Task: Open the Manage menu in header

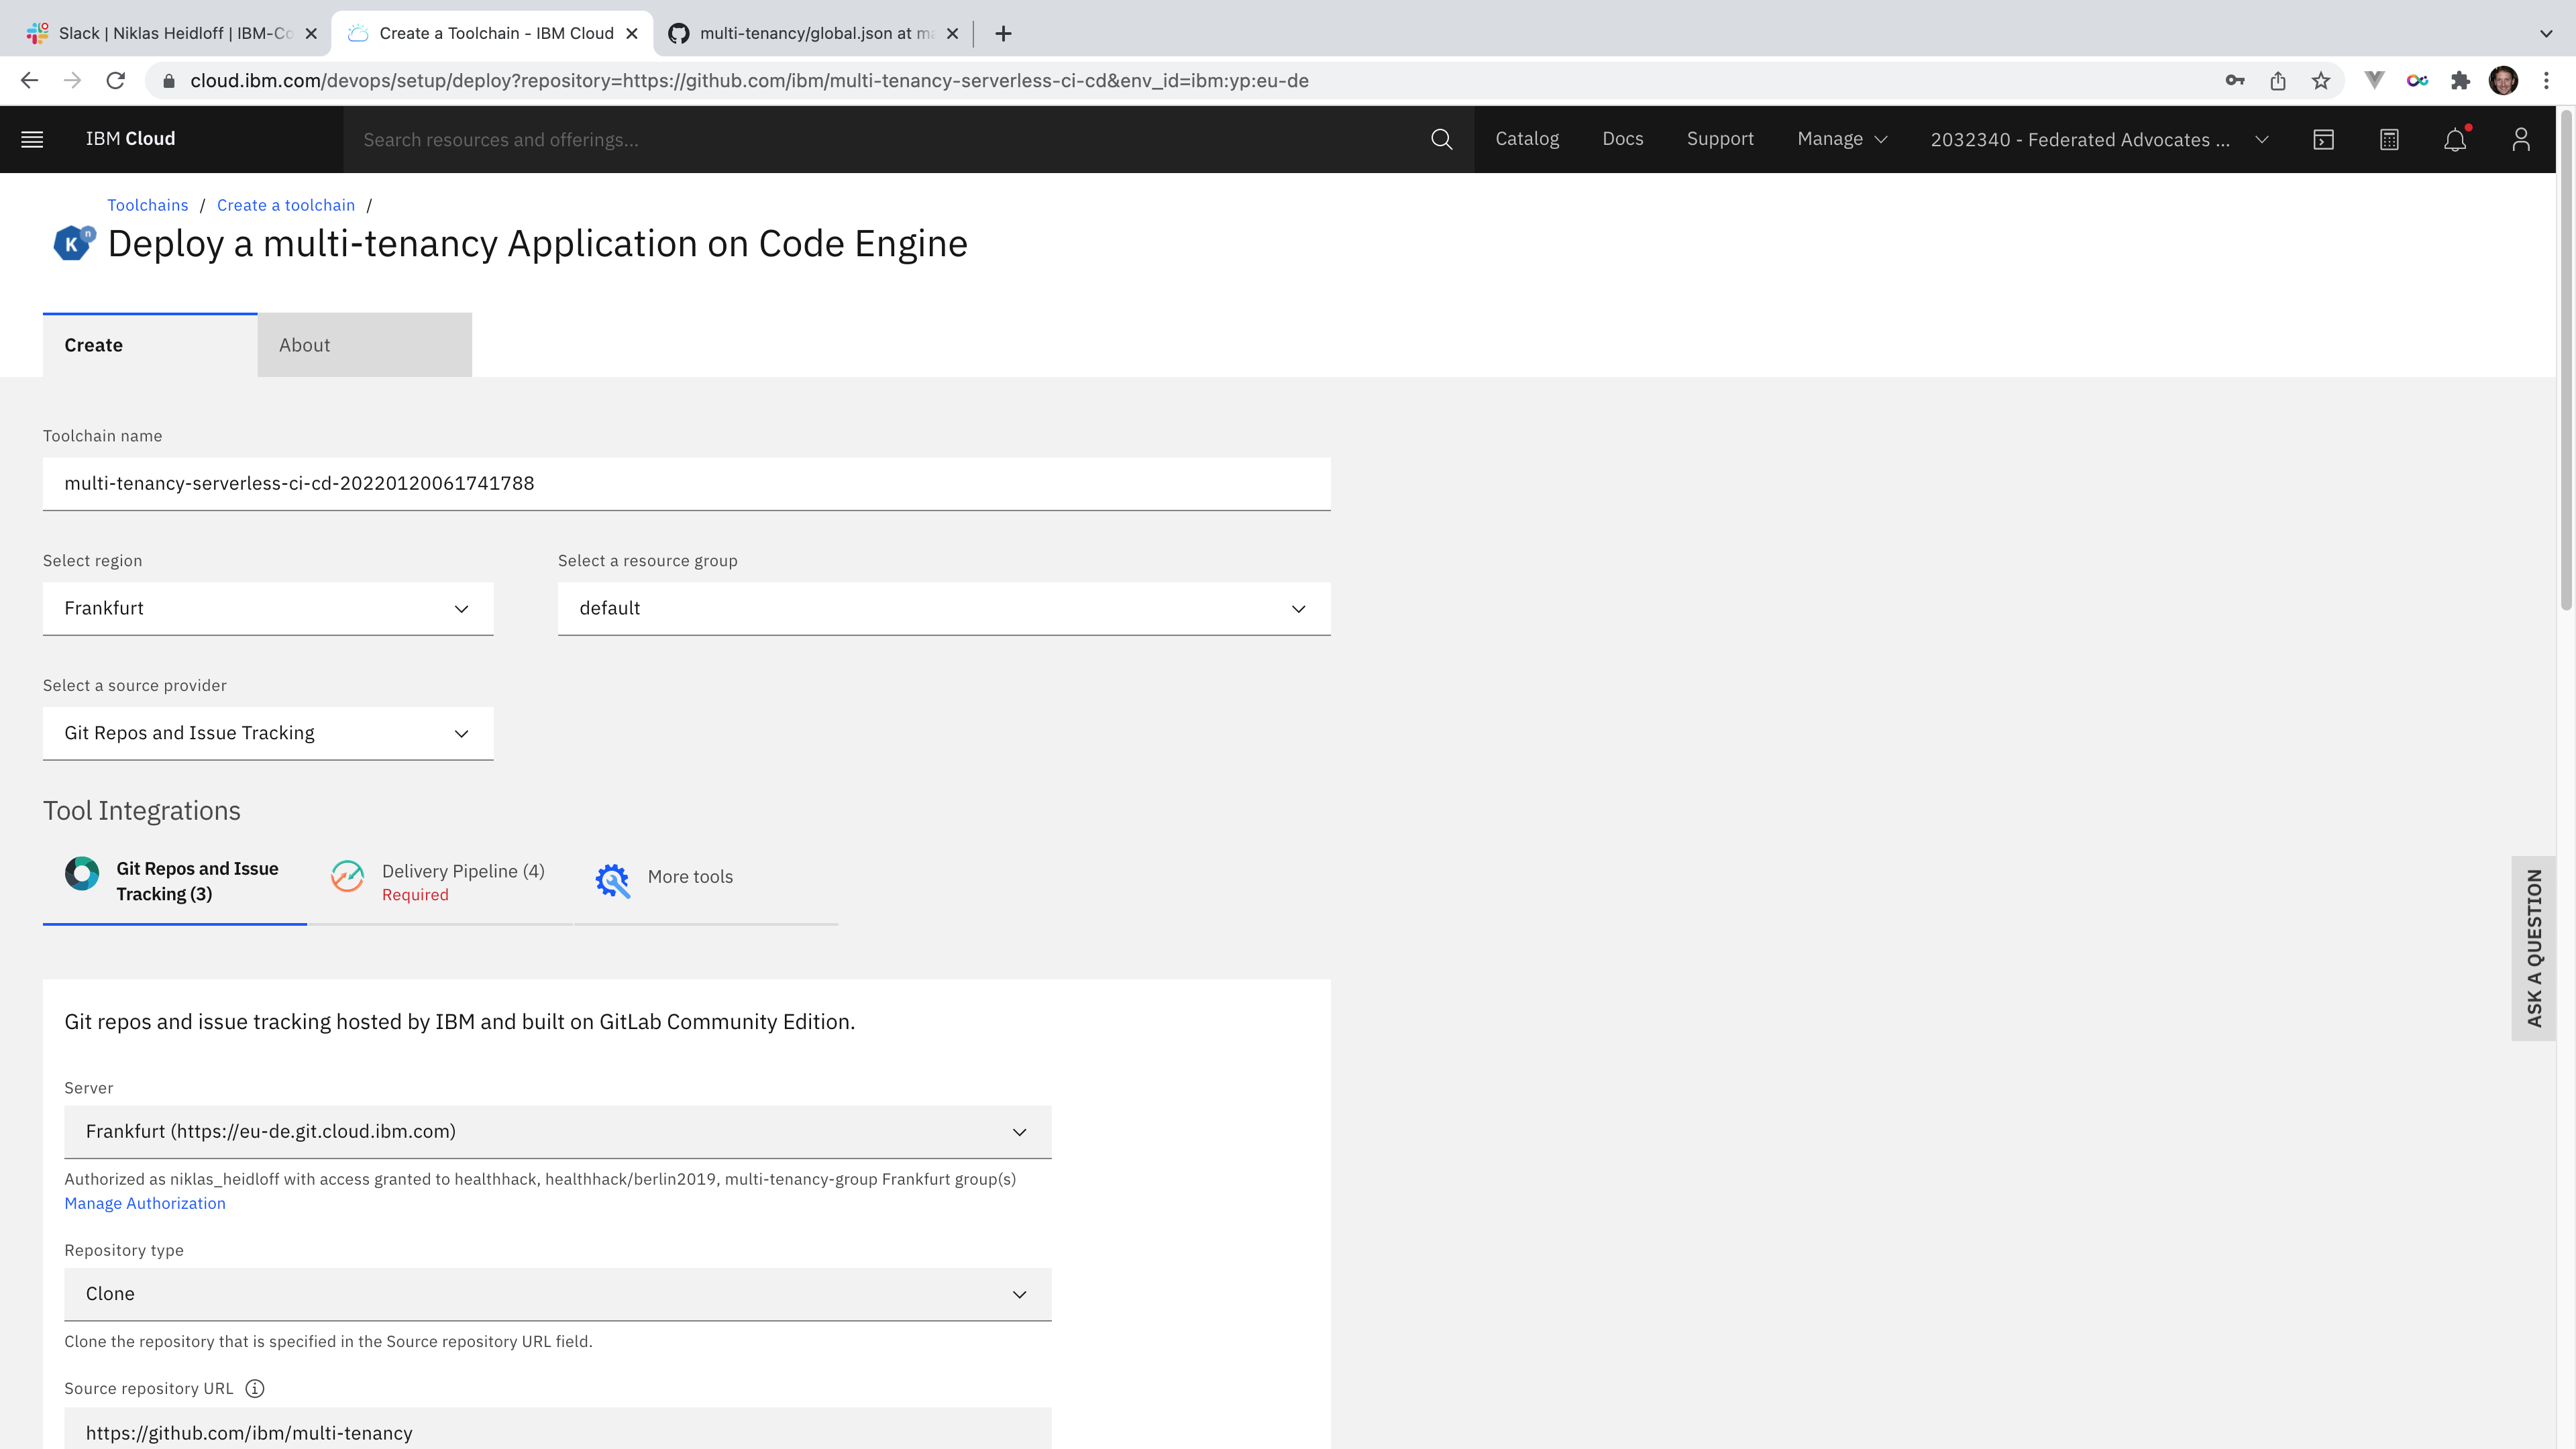Action: click(1841, 139)
